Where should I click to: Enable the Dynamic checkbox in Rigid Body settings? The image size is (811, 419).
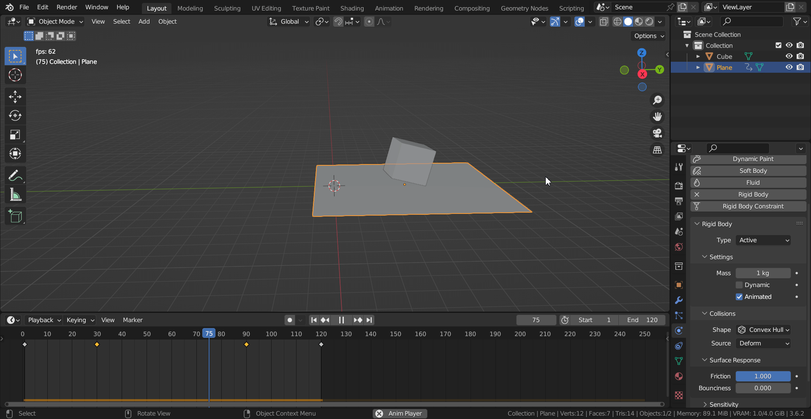tap(739, 285)
